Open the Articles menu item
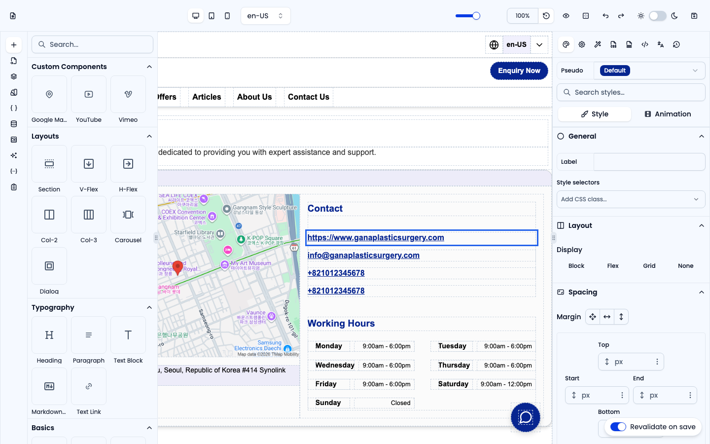 pyautogui.click(x=207, y=97)
